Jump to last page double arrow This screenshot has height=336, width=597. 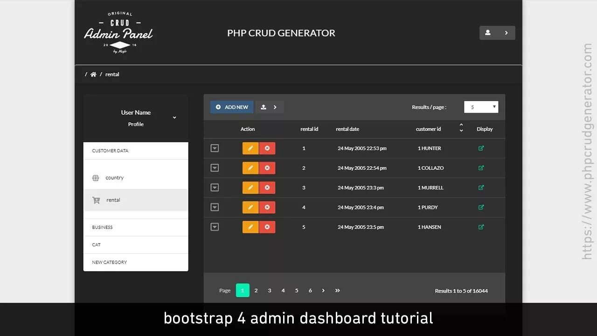337,290
